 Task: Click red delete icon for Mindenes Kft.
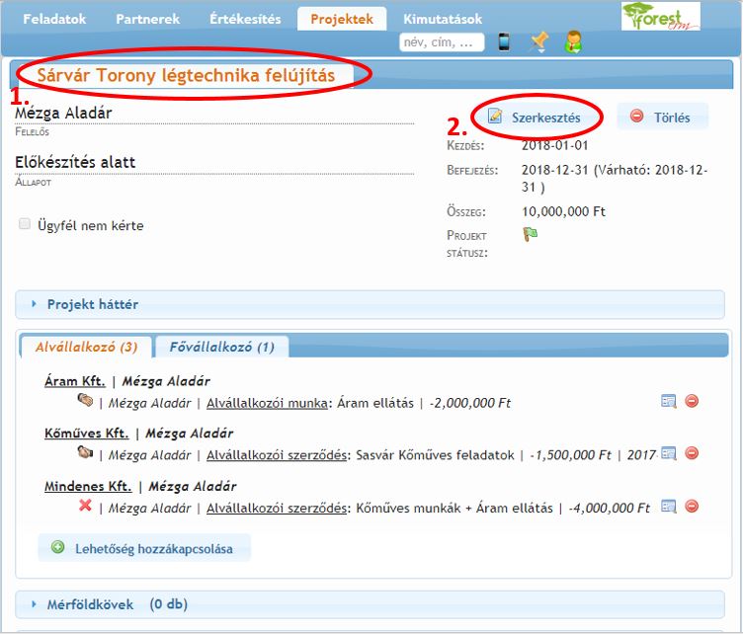click(692, 507)
